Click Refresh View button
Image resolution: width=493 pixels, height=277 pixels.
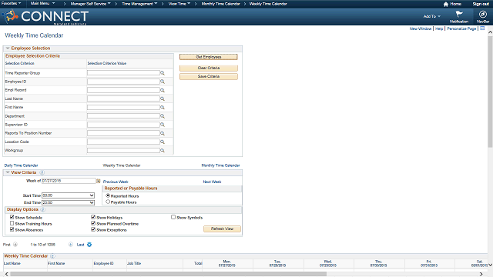pos(222,229)
